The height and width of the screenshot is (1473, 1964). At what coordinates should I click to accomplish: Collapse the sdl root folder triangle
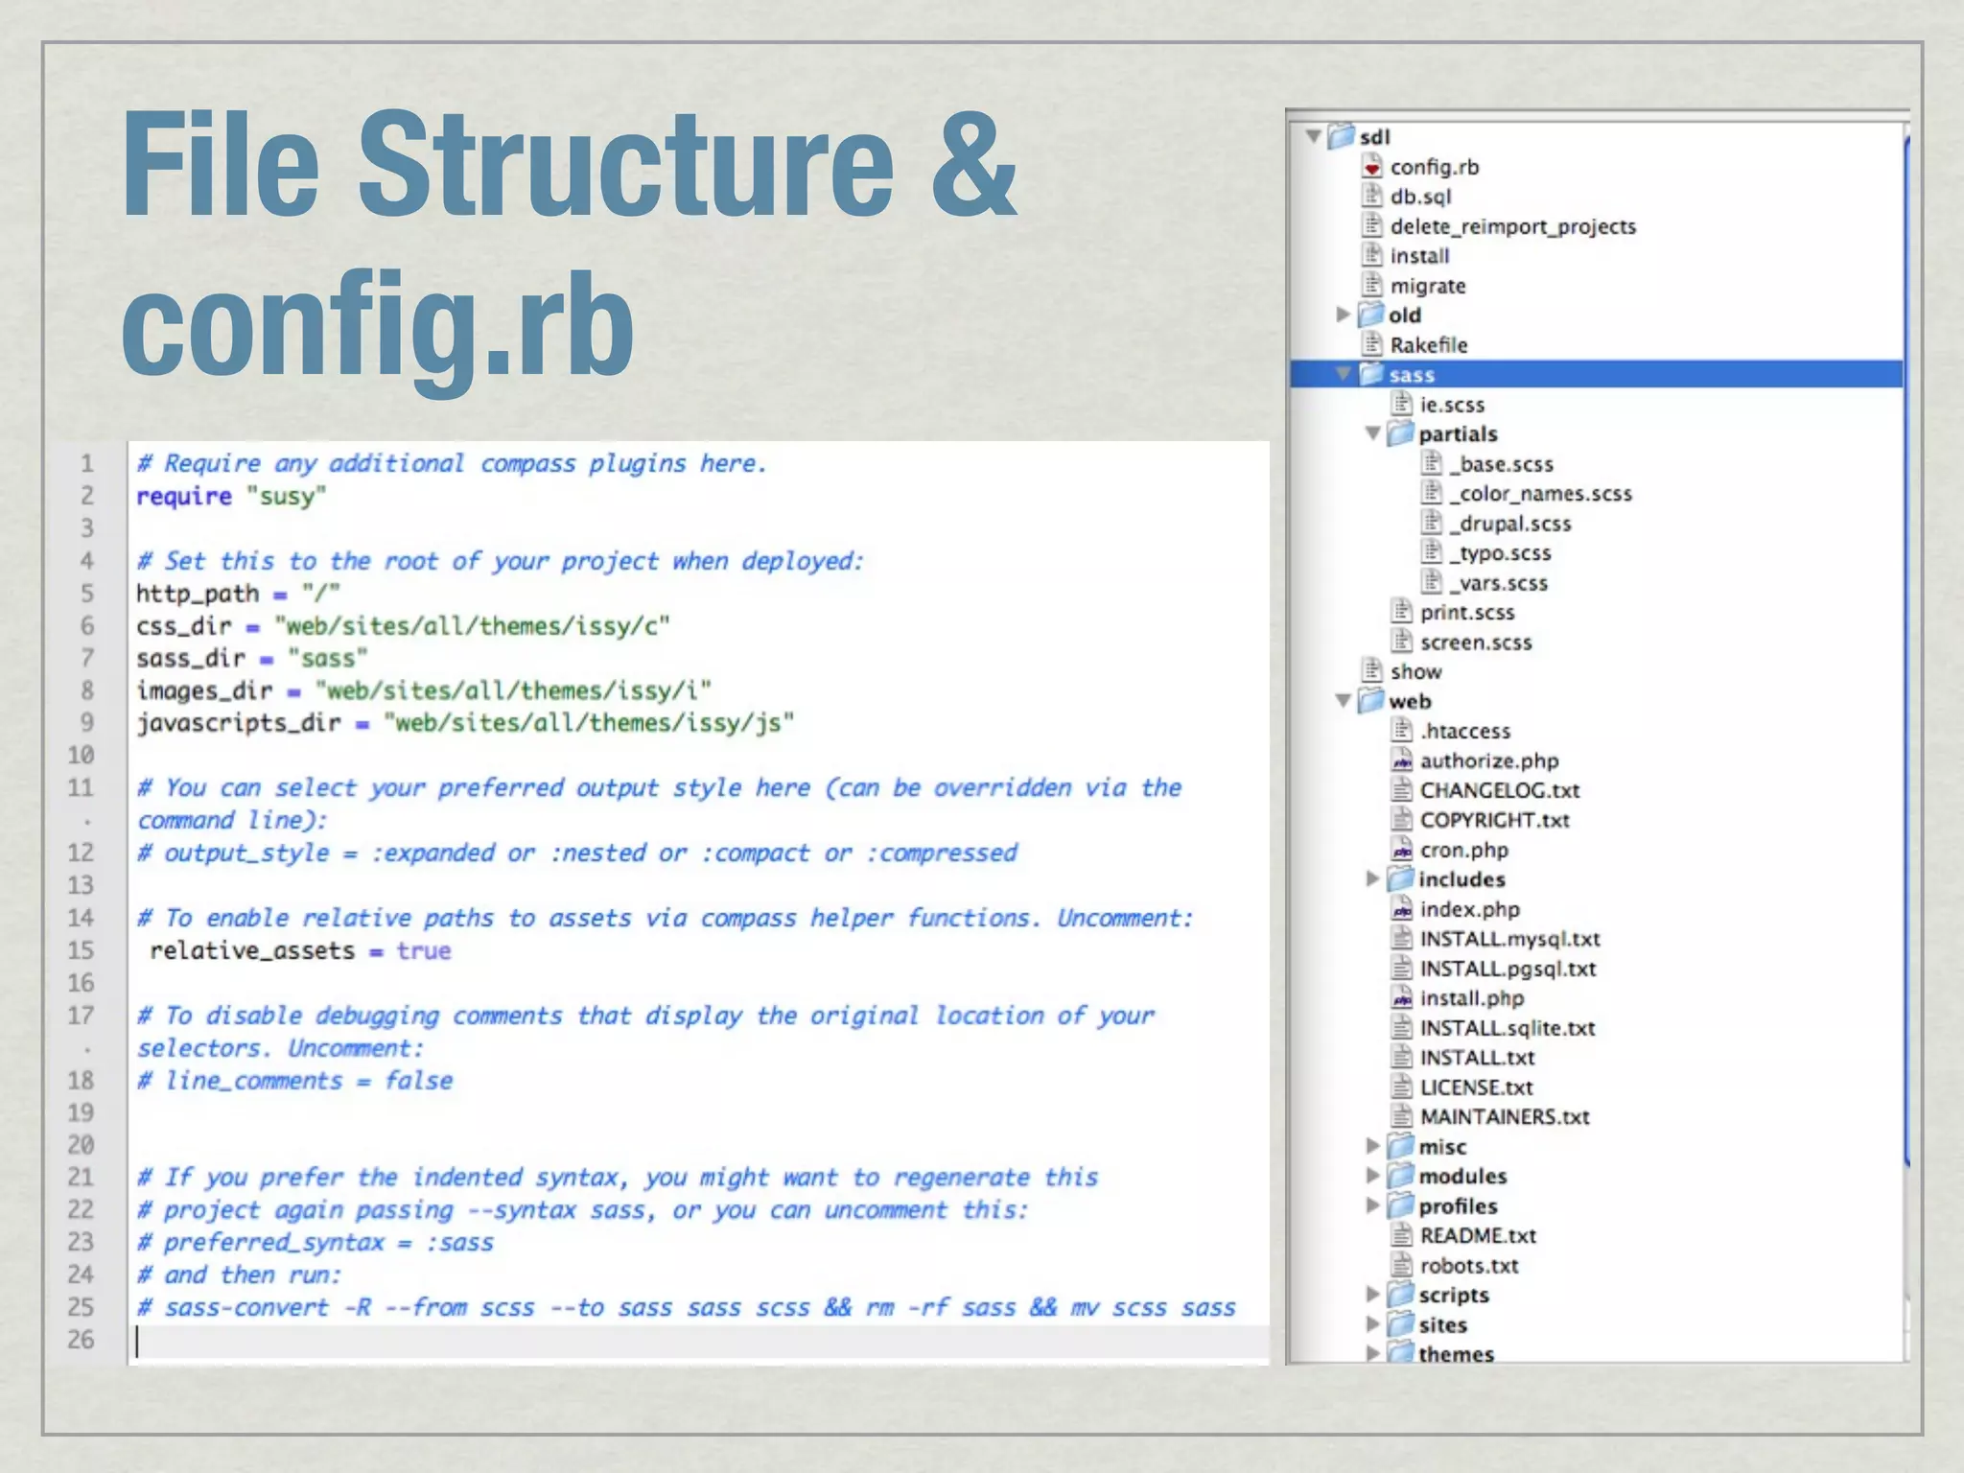pyautogui.click(x=1314, y=136)
